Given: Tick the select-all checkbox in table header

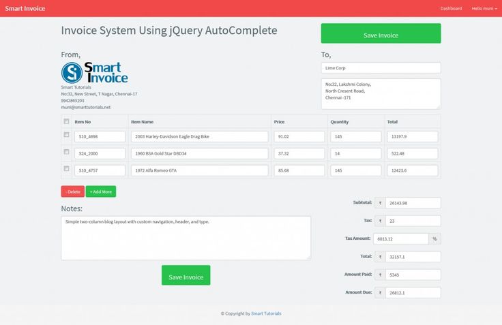Looking at the screenshot, I should 66,121.
